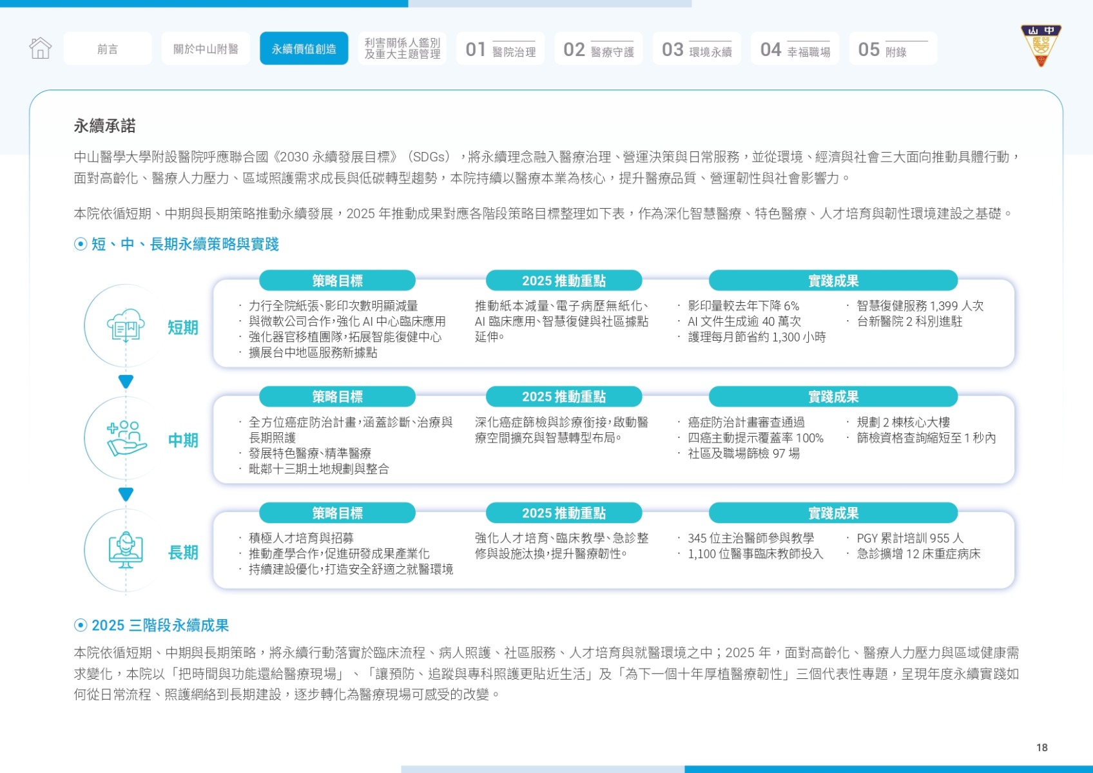Click the long-term headset monitor icon
The image size is (1093, 773).
tap(126, 551)
